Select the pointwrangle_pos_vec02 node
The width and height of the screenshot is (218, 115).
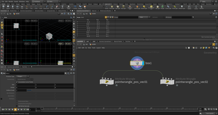point(167,82)
